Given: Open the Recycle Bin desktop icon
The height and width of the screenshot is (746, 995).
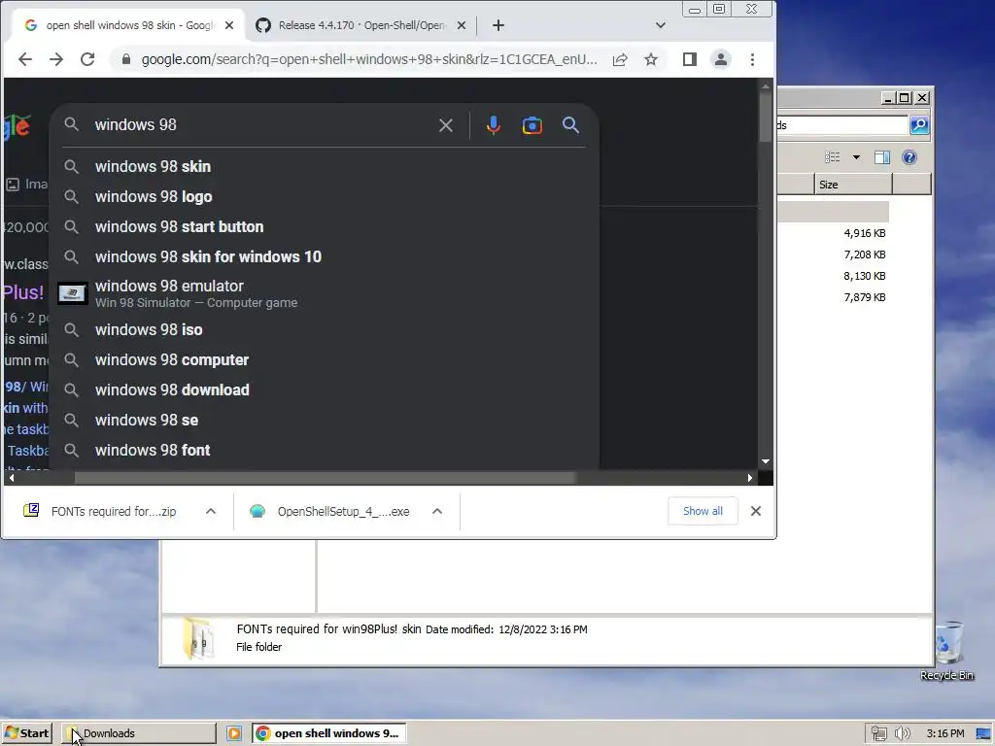Looking at the screenshot, I should (947, 650).
